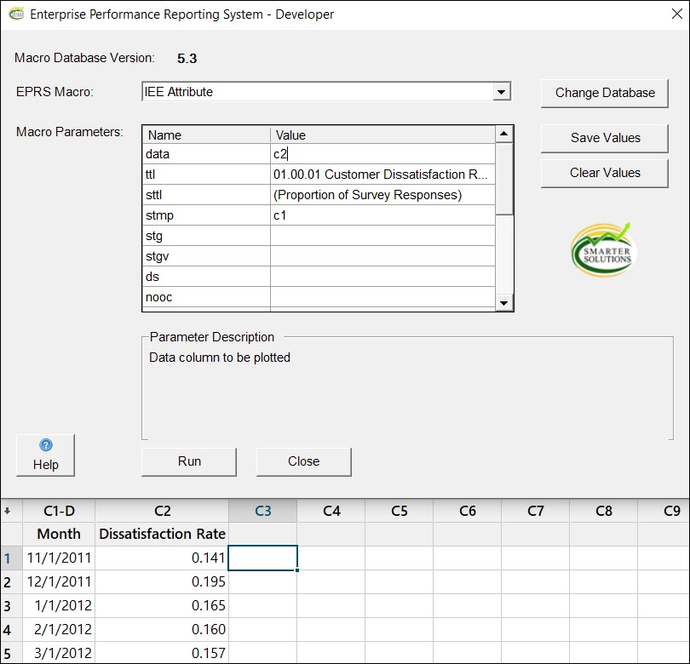Click the 0.195 Dissatisfaction Rate cell

coord(162,582)
